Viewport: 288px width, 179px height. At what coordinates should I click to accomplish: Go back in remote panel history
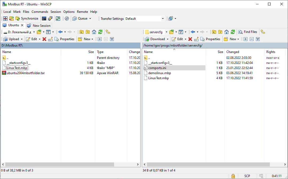[193, 32]
